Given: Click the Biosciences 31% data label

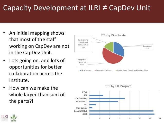Looking at the screenshot, I should click(147, 47).
